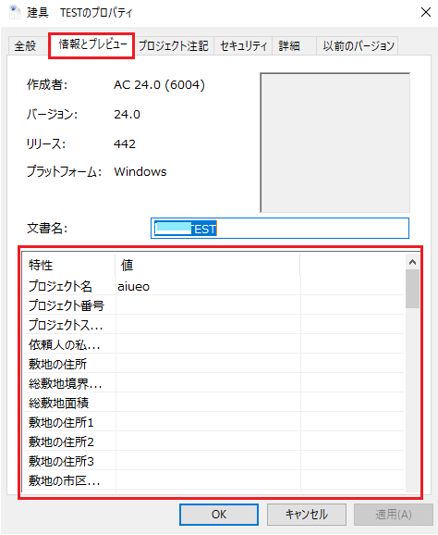
Task: Click the property list scrollbar thumb
Action: [x=412, y=289]
